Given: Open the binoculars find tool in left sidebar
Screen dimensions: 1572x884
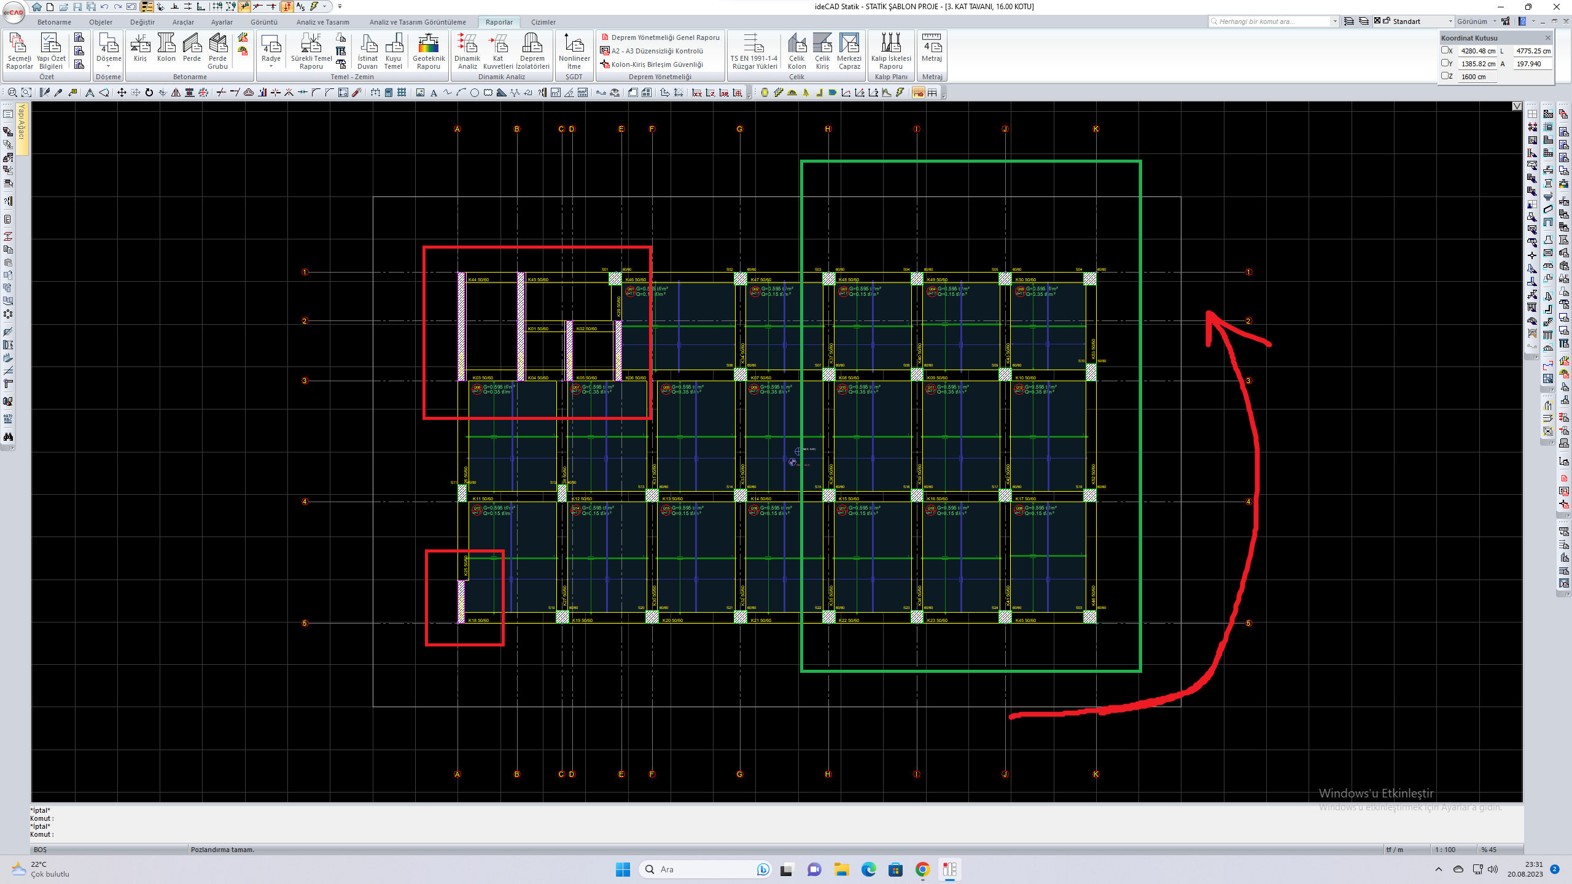Looking at the screenshot, I should (8, 436).
